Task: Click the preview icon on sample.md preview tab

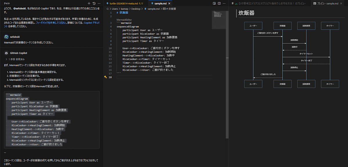Action: click(315, 3)
